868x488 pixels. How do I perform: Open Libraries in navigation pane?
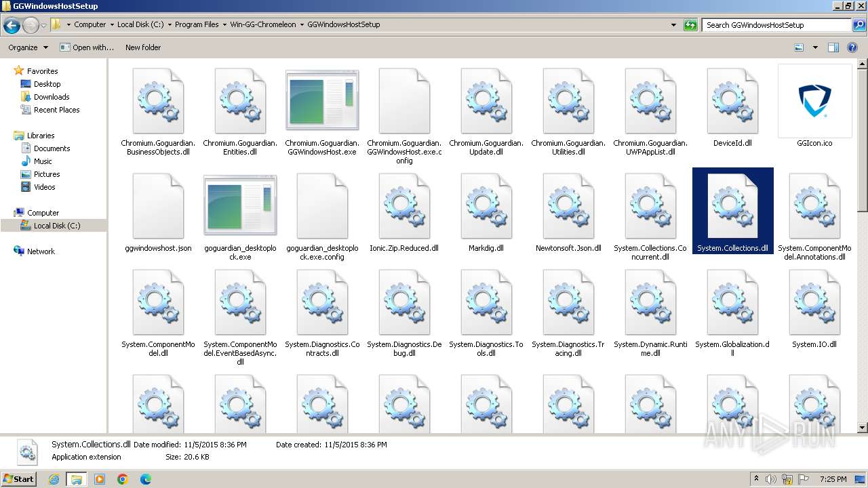pyautogui.click(x=41, y=136)
